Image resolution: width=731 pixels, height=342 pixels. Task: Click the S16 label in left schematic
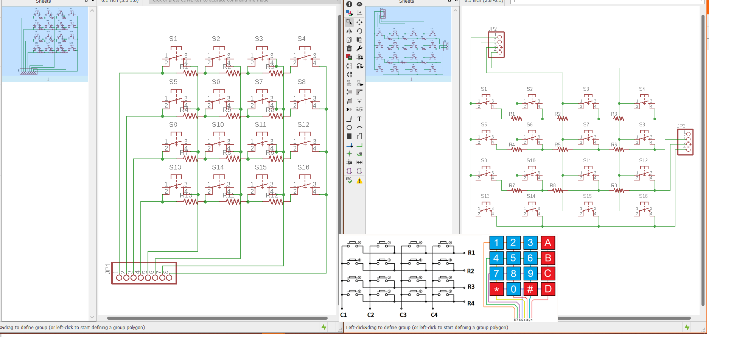pyautogui.click(x=303, y=167)
